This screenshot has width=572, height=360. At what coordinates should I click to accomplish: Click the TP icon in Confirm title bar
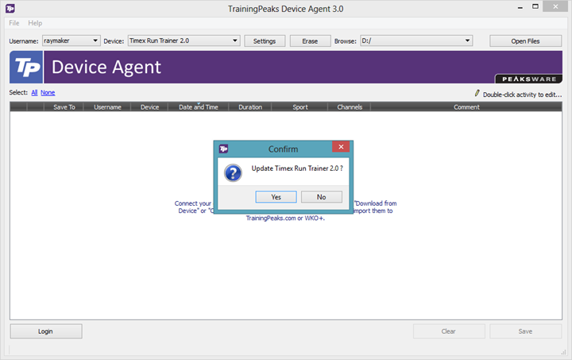[223, 149]
